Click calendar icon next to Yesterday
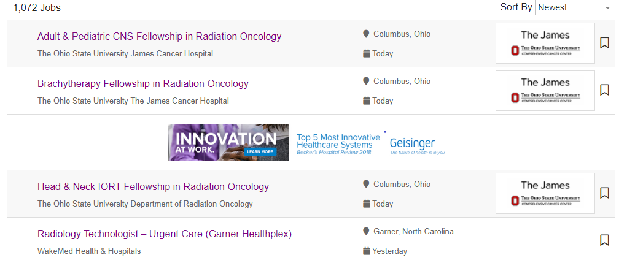635x263 pixels. point(367,251)
